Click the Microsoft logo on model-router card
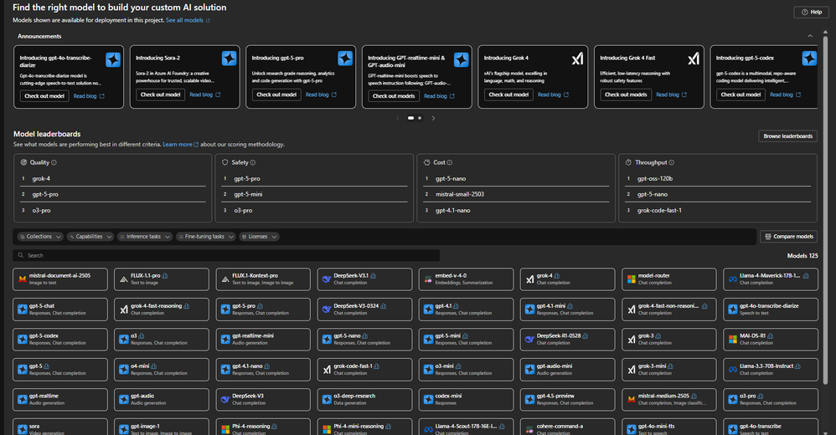This screenshot has width=836, height=435. (632, 279)
